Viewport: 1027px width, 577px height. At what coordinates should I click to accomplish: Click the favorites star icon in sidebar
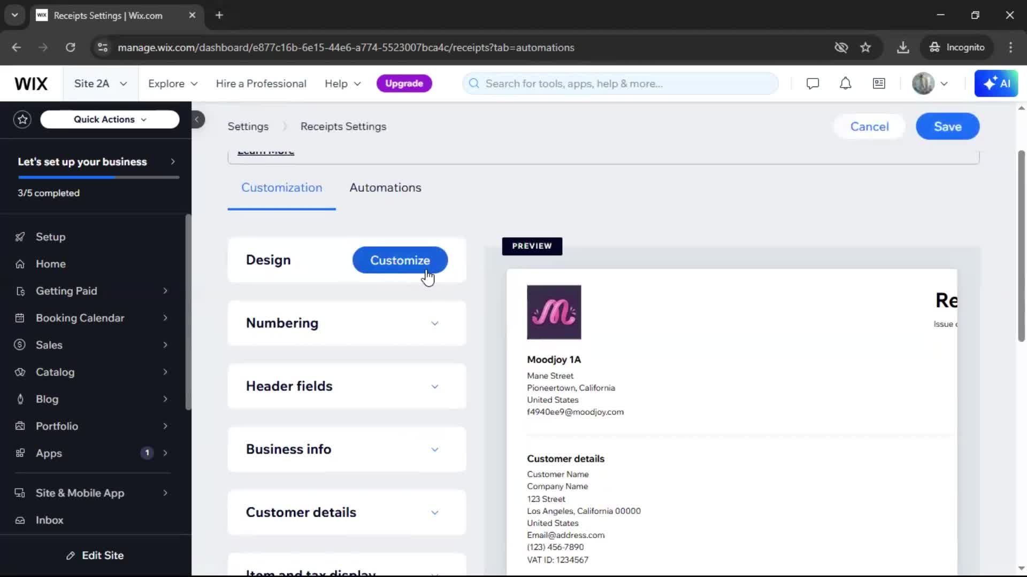pos(22,119)
